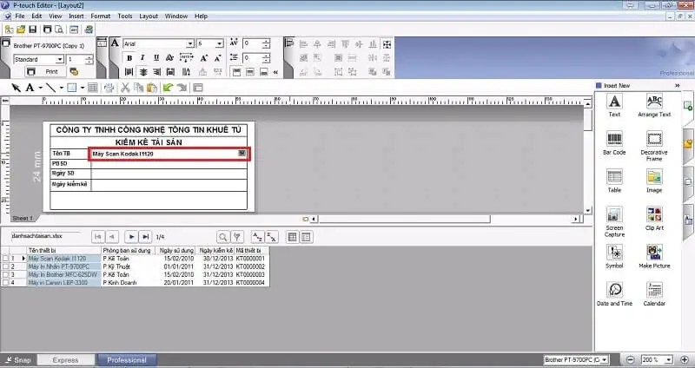The image size is (695, 368).
Task: Click the character spacing value field
Action: point(252,43)
